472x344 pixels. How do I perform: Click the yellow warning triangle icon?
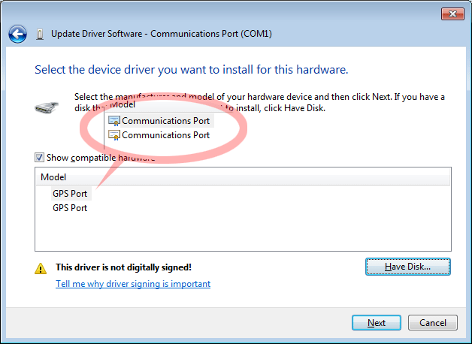(x=40, y=267)
